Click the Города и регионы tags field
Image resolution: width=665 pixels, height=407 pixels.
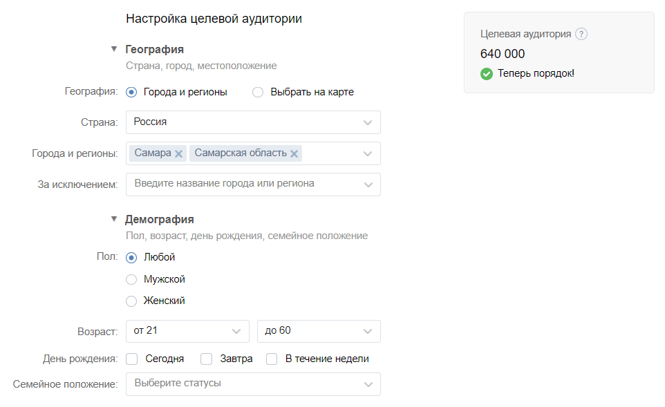click(332, 153)
